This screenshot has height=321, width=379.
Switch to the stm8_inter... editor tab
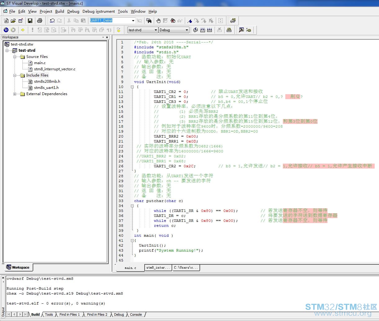[x=158, y=267]
